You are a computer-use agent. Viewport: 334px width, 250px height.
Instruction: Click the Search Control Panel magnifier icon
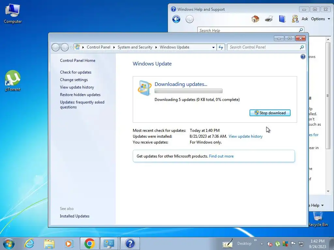pyautogui.click(x=302, y=47)
